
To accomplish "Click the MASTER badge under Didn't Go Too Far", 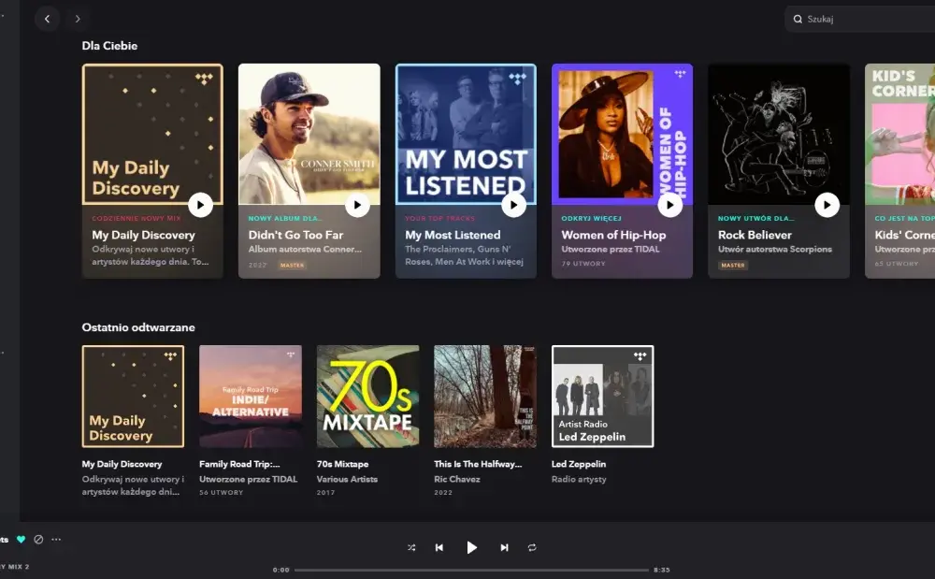I will click(292, 266).
